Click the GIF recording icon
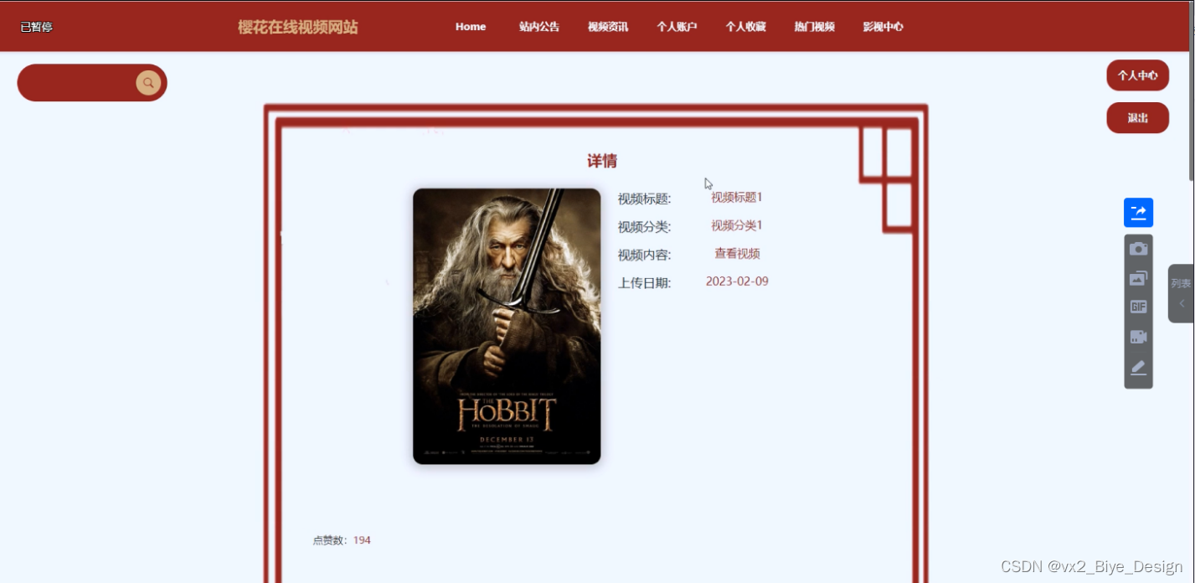The width and height of the screenshot is (1195, 583). coord(1138,307)
